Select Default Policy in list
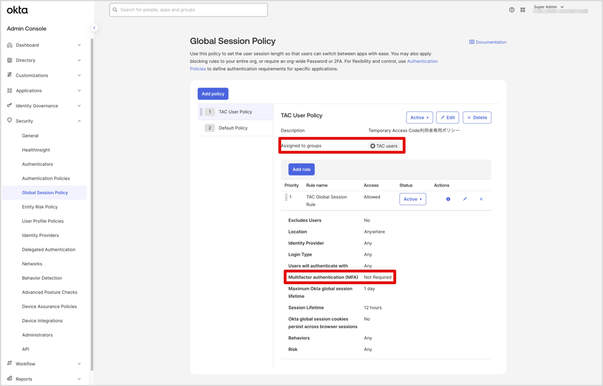 point(235,128)
